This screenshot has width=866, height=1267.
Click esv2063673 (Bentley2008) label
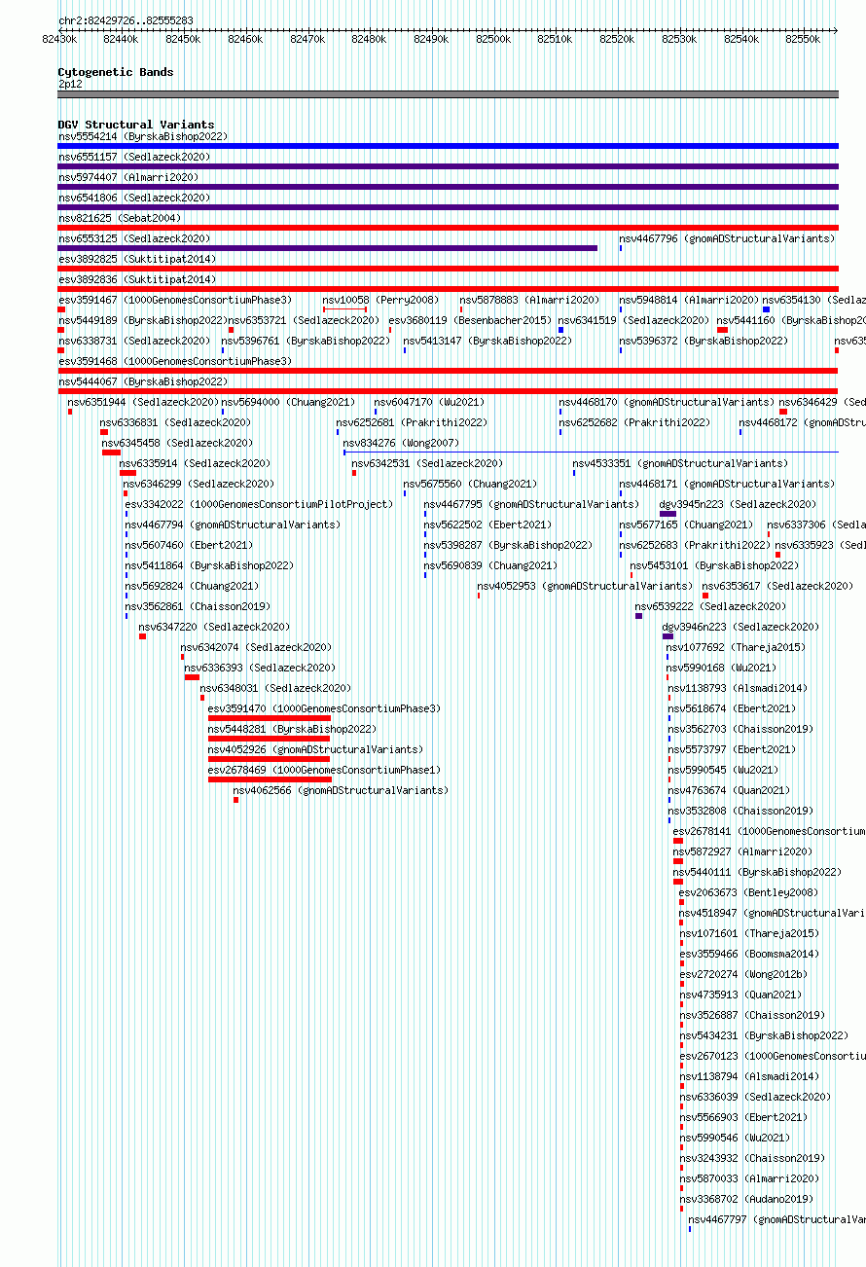tap(749, 893)
